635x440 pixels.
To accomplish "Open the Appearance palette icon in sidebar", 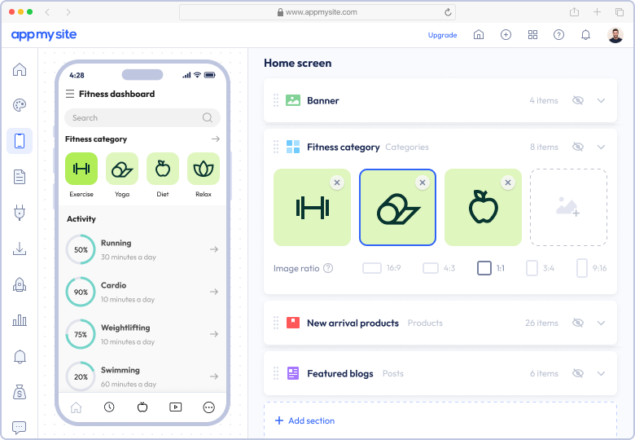I will pyautogui.click(x=20, y=105).
